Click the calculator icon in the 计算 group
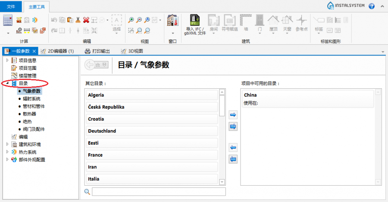This screenshot has width=388, height=202. (x=8, y=20)
